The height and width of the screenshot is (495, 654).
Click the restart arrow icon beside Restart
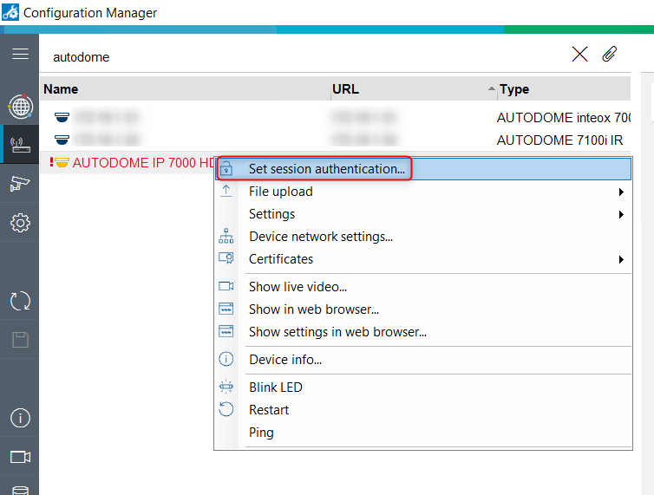click(x=226, y=409)
